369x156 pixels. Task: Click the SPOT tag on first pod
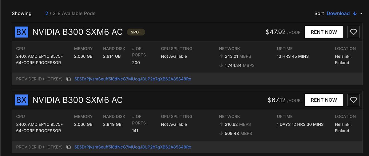136,32
